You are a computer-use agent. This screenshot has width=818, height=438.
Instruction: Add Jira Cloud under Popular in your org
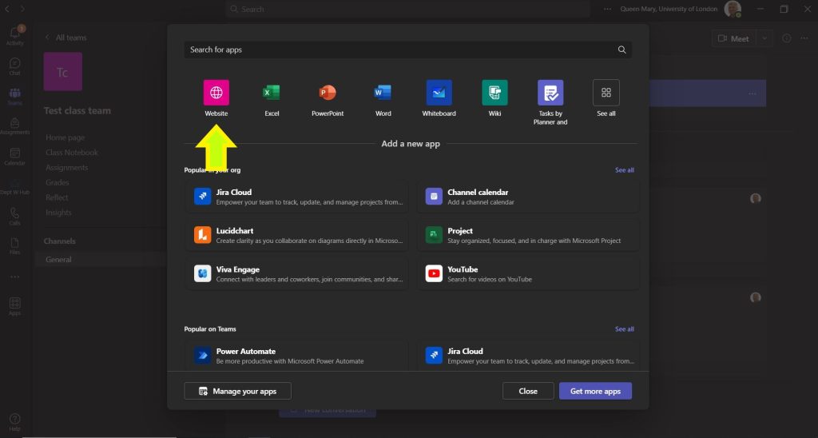point(296,197)
